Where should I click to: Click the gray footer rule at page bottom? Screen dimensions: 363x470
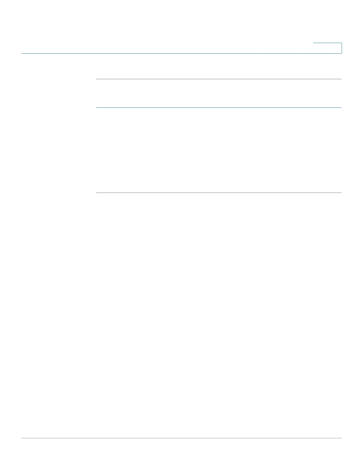[181, 438]
